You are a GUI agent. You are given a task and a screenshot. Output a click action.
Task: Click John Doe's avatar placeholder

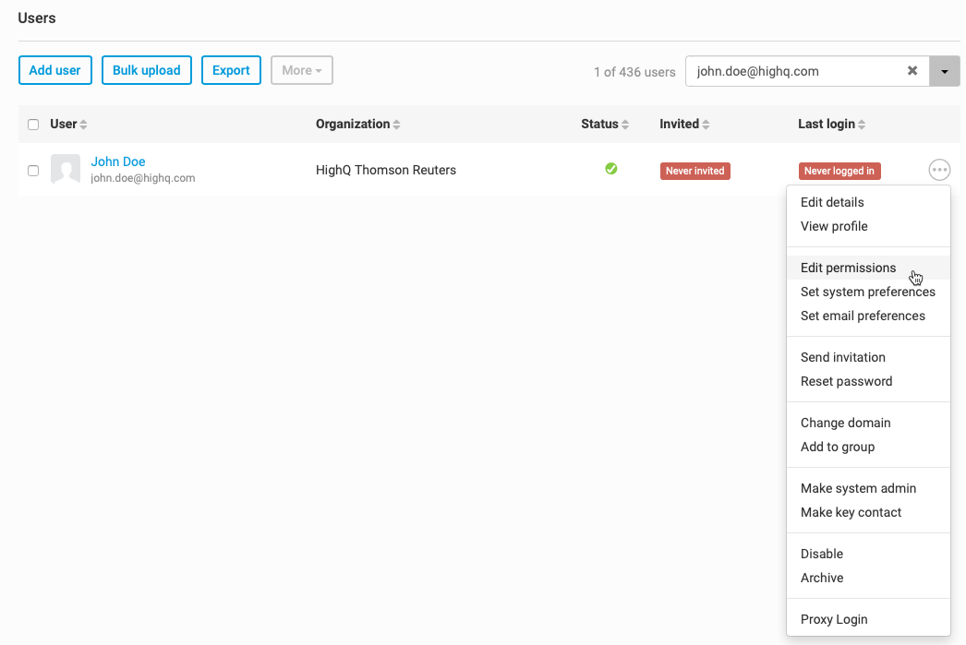tap(65, 170)
